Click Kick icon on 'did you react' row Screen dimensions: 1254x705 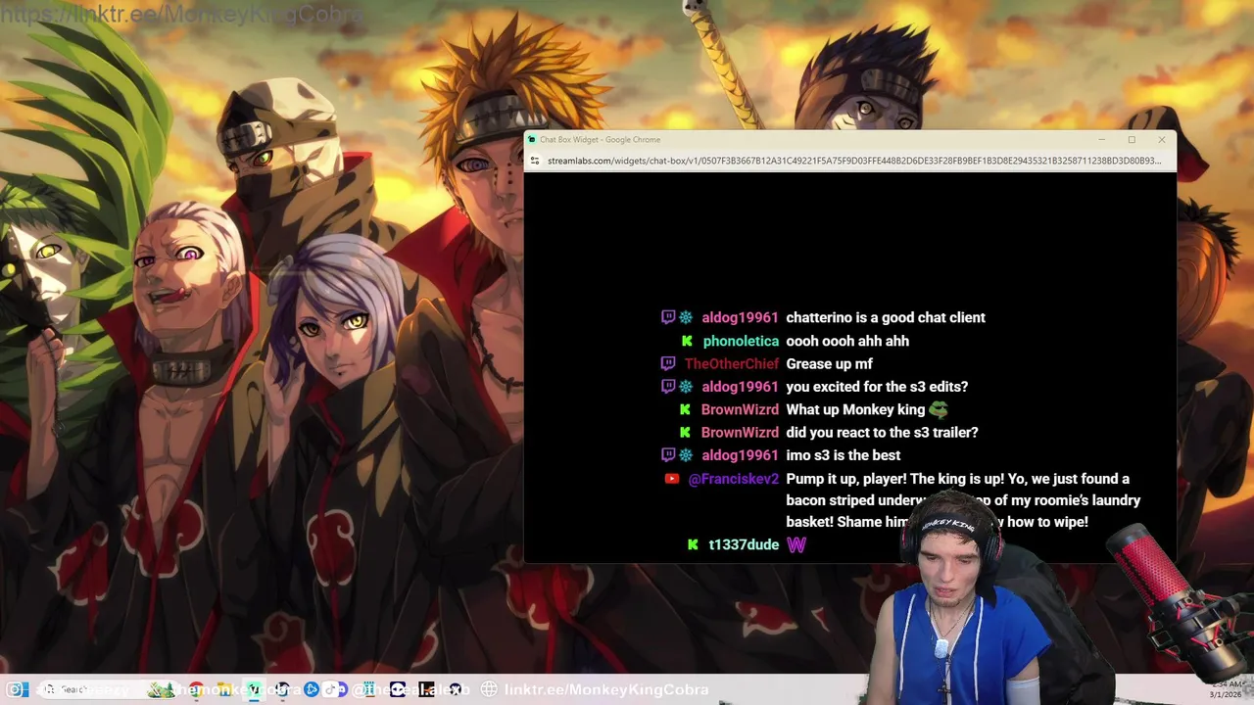coord(686,432)
